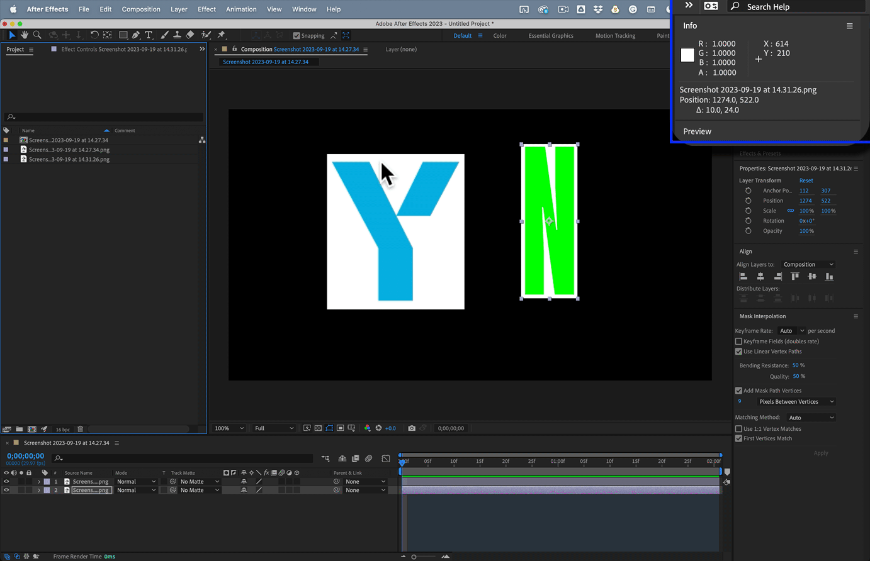Align layers to bottom edge

[x=829, y=277]
